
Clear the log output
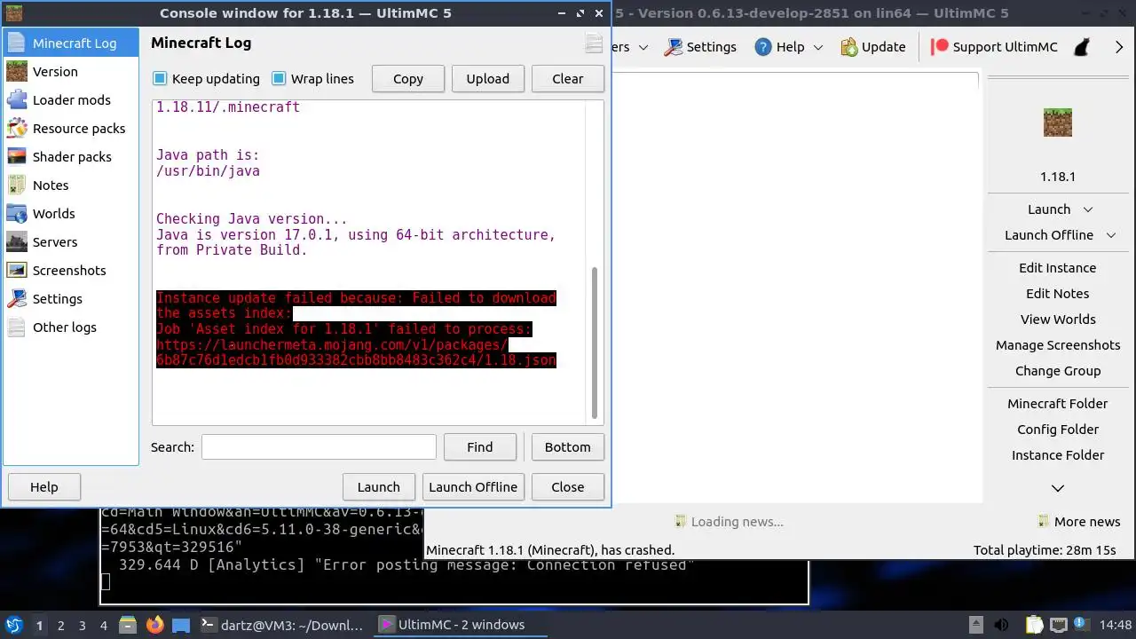(x=568, y=78)
